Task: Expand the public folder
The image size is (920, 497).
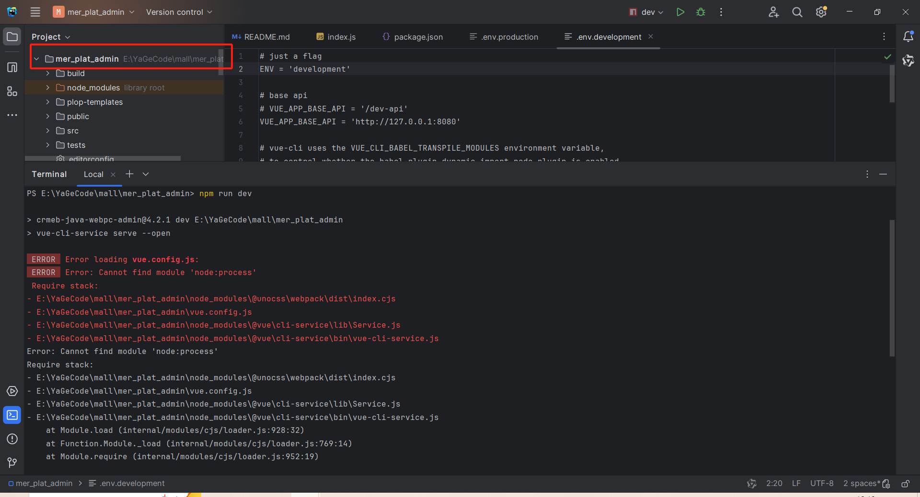Action: tap(47, 116)
